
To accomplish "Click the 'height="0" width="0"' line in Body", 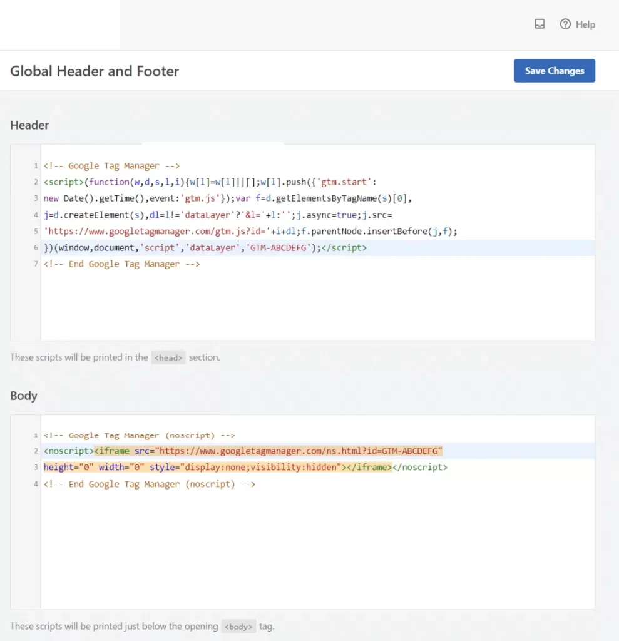I will (245, 467).
